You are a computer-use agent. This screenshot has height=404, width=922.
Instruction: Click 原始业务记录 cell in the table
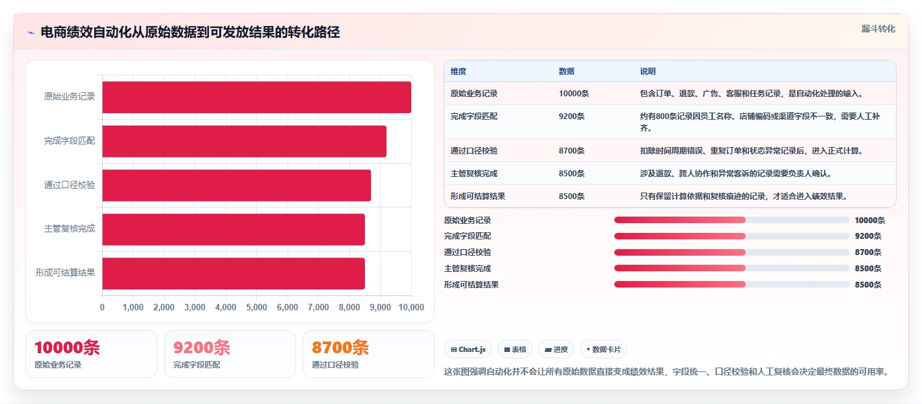[474, 94]
